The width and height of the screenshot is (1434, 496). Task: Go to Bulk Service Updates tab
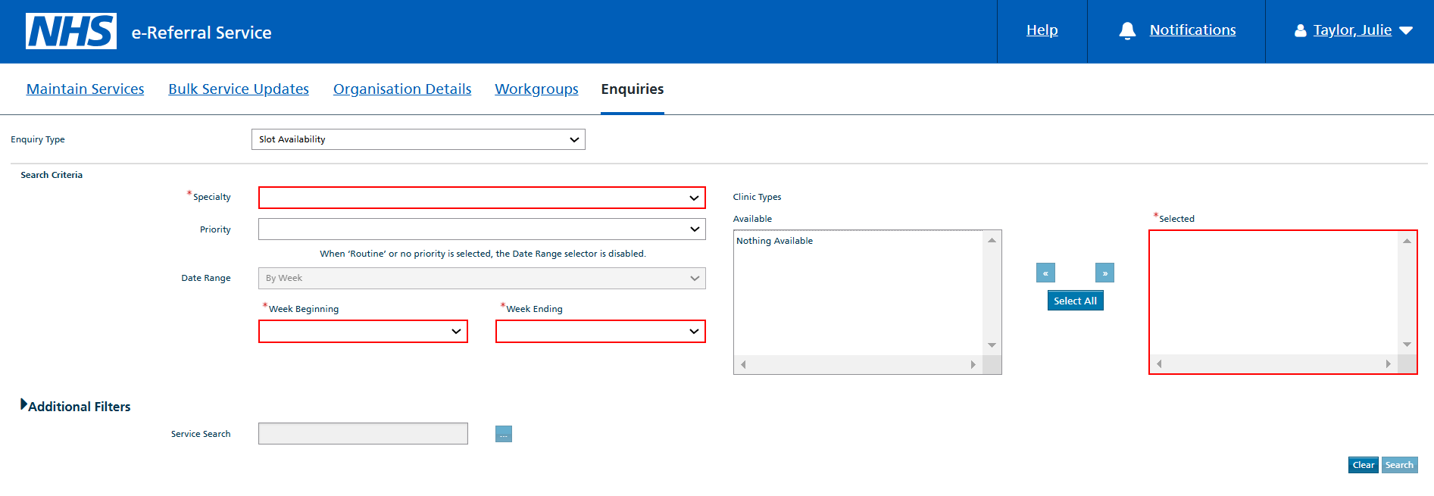(x=239, y=89)
